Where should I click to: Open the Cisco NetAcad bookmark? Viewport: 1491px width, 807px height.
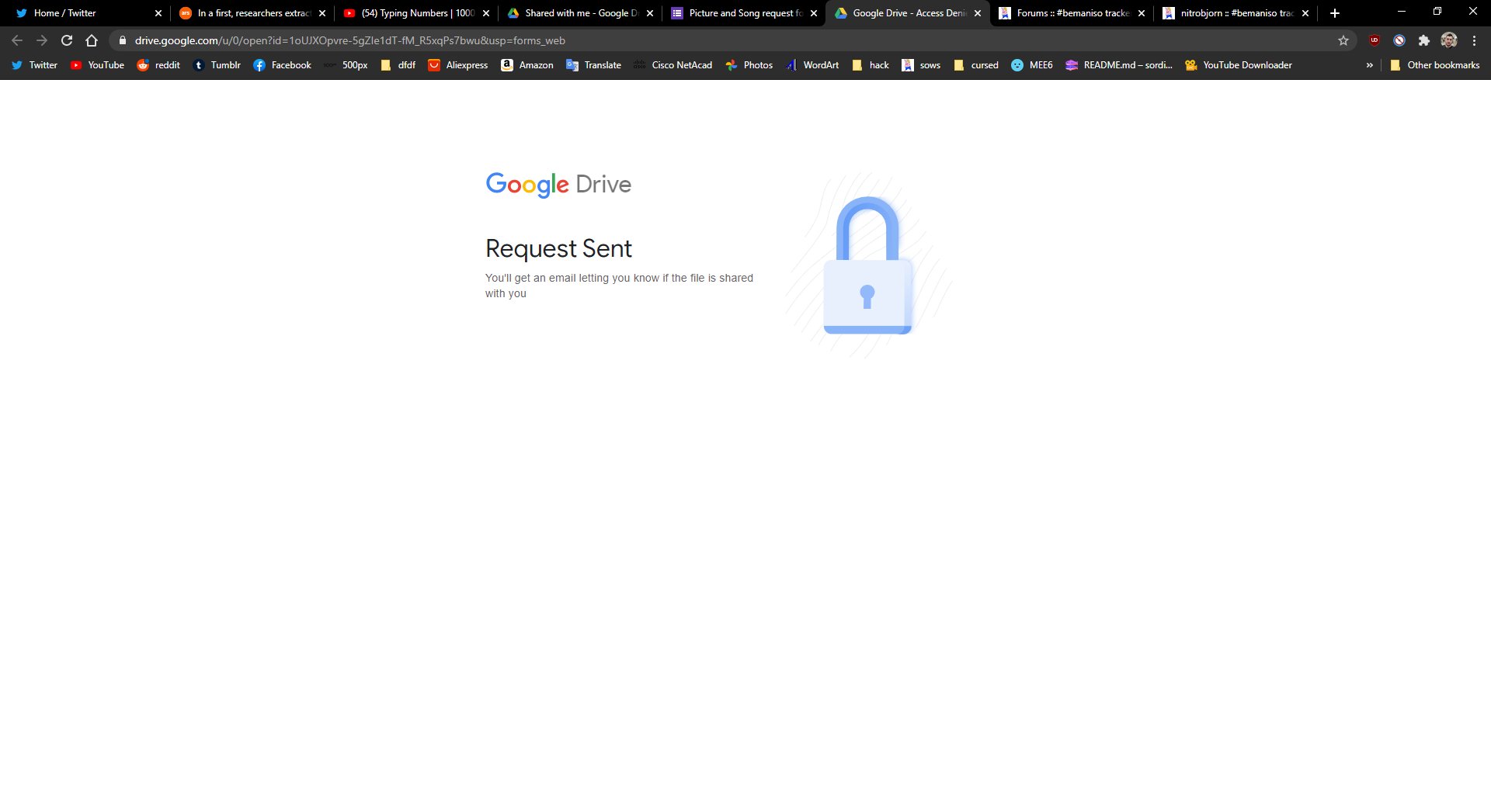[673, 65]
